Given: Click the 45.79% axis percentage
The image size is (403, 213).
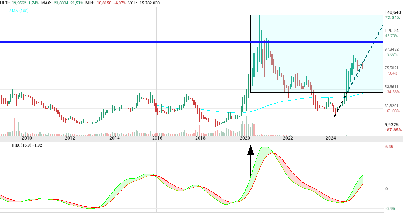Looking at the screenshot, I should tap(391, 36).
